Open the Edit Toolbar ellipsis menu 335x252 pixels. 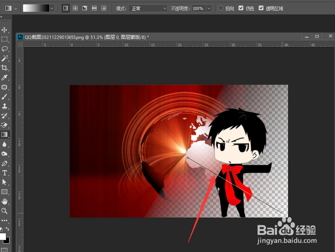click(4, 220)
